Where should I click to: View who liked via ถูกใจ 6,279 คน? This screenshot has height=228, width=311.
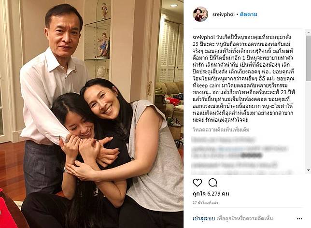(x=211, y=194)
